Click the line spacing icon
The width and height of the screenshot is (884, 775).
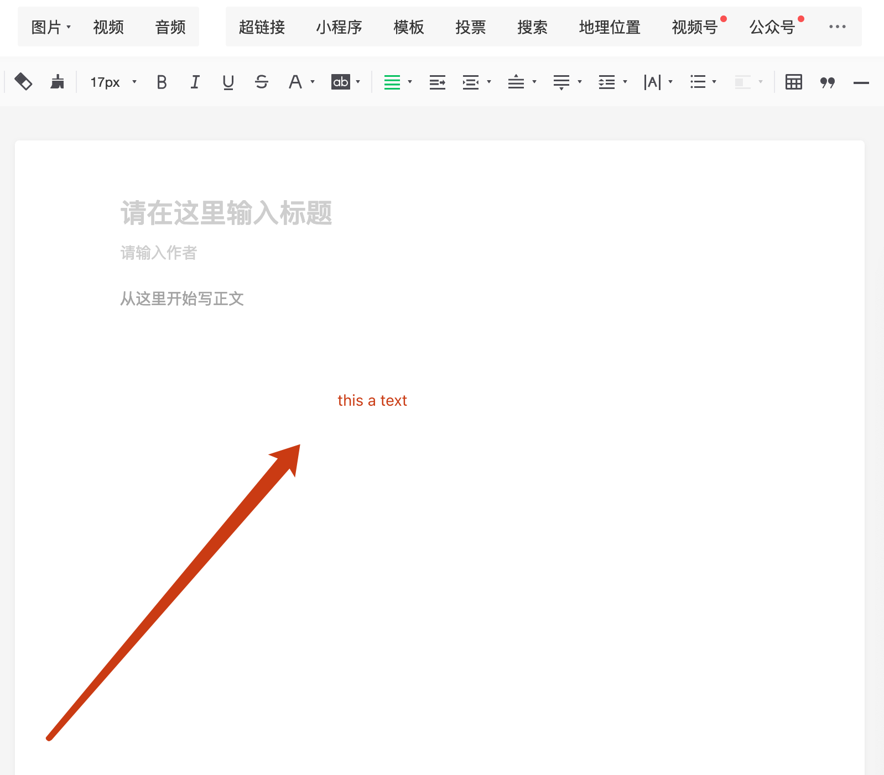point(607,82)
